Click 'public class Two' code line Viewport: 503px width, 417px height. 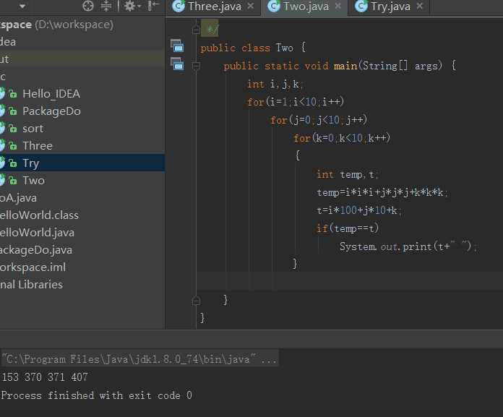click(x=253, y=48)
